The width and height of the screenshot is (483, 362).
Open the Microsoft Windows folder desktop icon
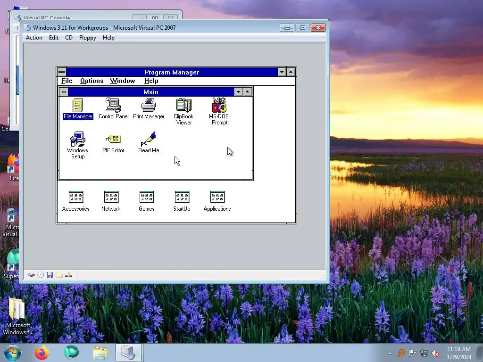[x=17, y=317]
